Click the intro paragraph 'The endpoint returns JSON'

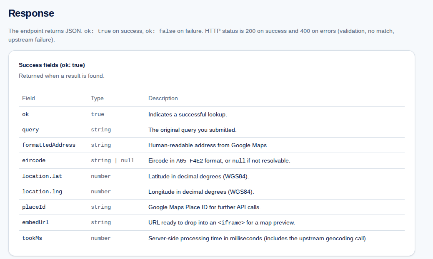201,35
